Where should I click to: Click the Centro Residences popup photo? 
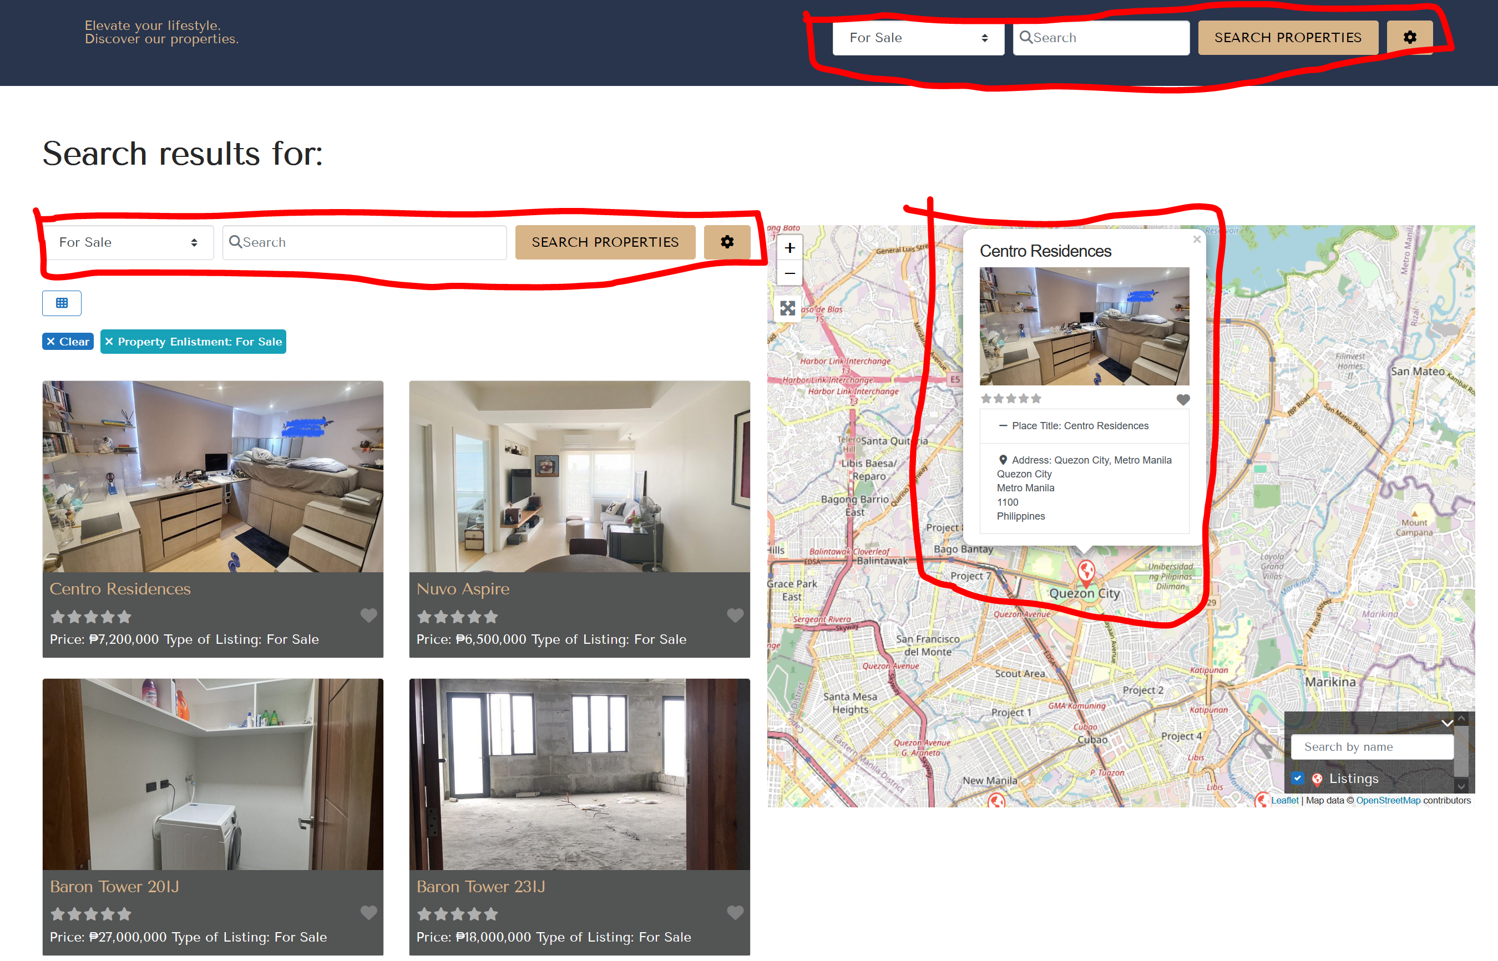[x=1084, y=327]
